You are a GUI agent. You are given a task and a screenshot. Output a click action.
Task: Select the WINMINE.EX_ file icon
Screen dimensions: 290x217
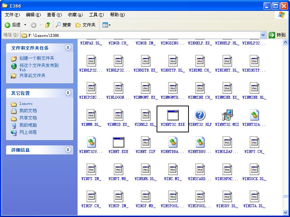pyautogui.click(x=227, y=88)
